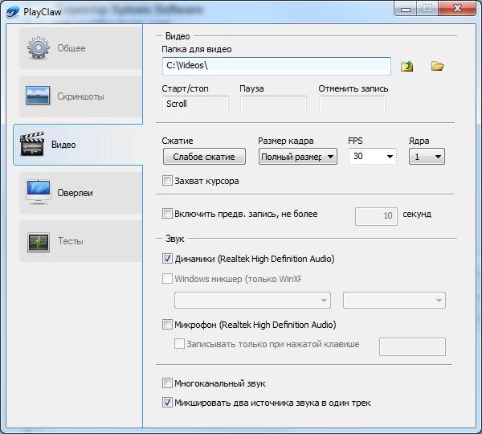The image size is (482, 434).
Task: Toggle Многоканальный звук checkbox
Action: 167,383
